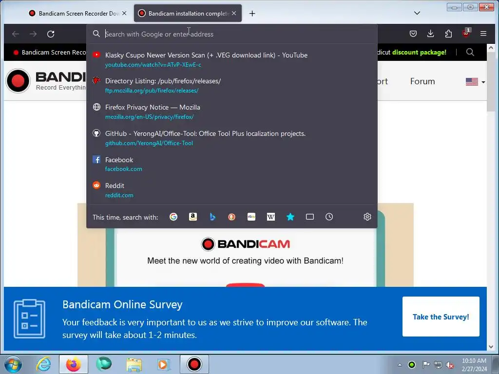Search this time with Google icon
This screenshot has width=499, height=374.
(173, 217)
